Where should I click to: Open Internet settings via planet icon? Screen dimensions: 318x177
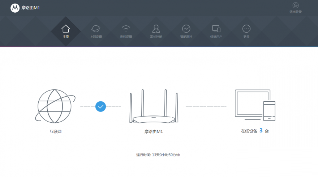(x=96, y=29)
